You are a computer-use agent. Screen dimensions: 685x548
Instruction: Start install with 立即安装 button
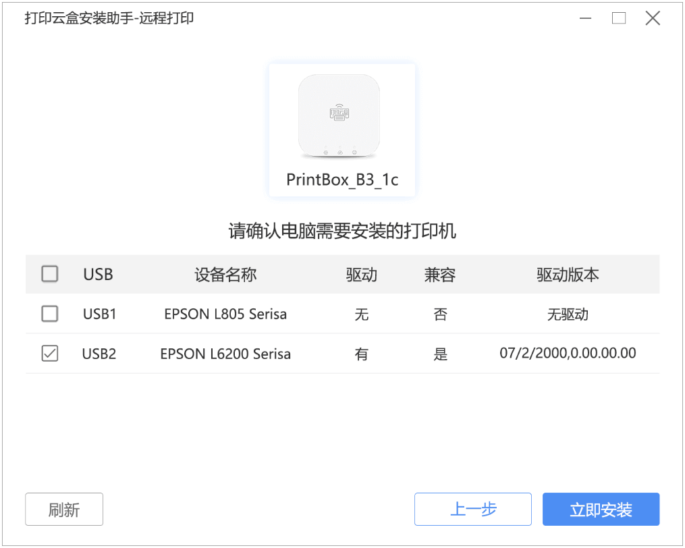tap(601, 509)
